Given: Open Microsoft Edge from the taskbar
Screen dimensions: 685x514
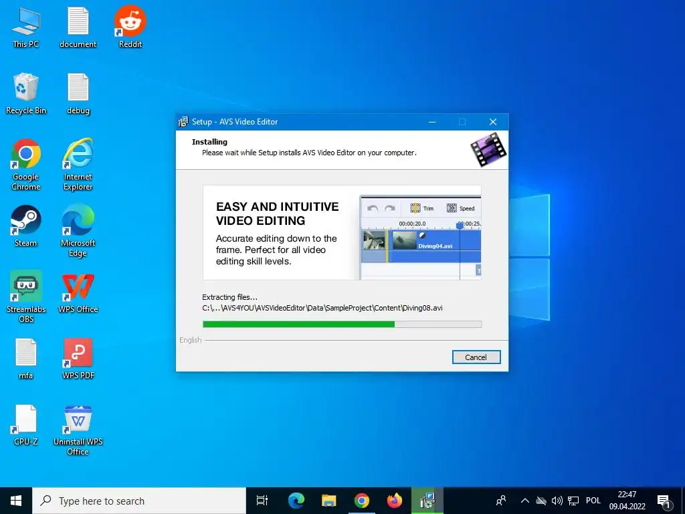Looking at the screenshot, I should tap(296, 501).
